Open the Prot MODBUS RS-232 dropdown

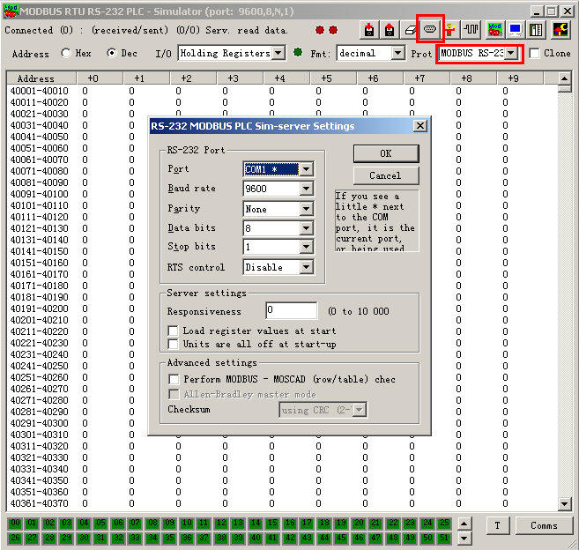pyautogui.click(x=510, y=53)
